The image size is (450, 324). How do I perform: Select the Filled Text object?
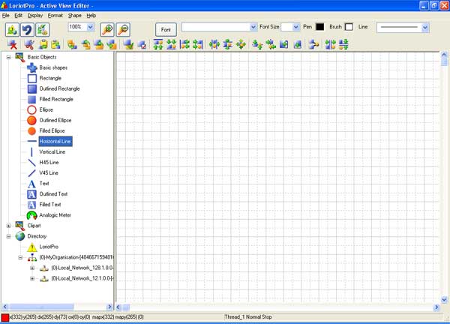click(50, 205)
